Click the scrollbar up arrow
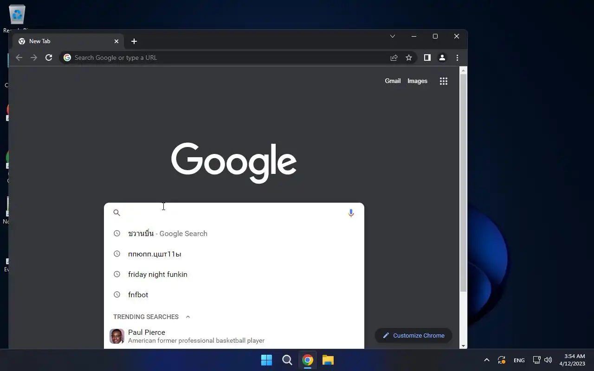The width and height of the screenshot is (594, 371). (463, 70)
